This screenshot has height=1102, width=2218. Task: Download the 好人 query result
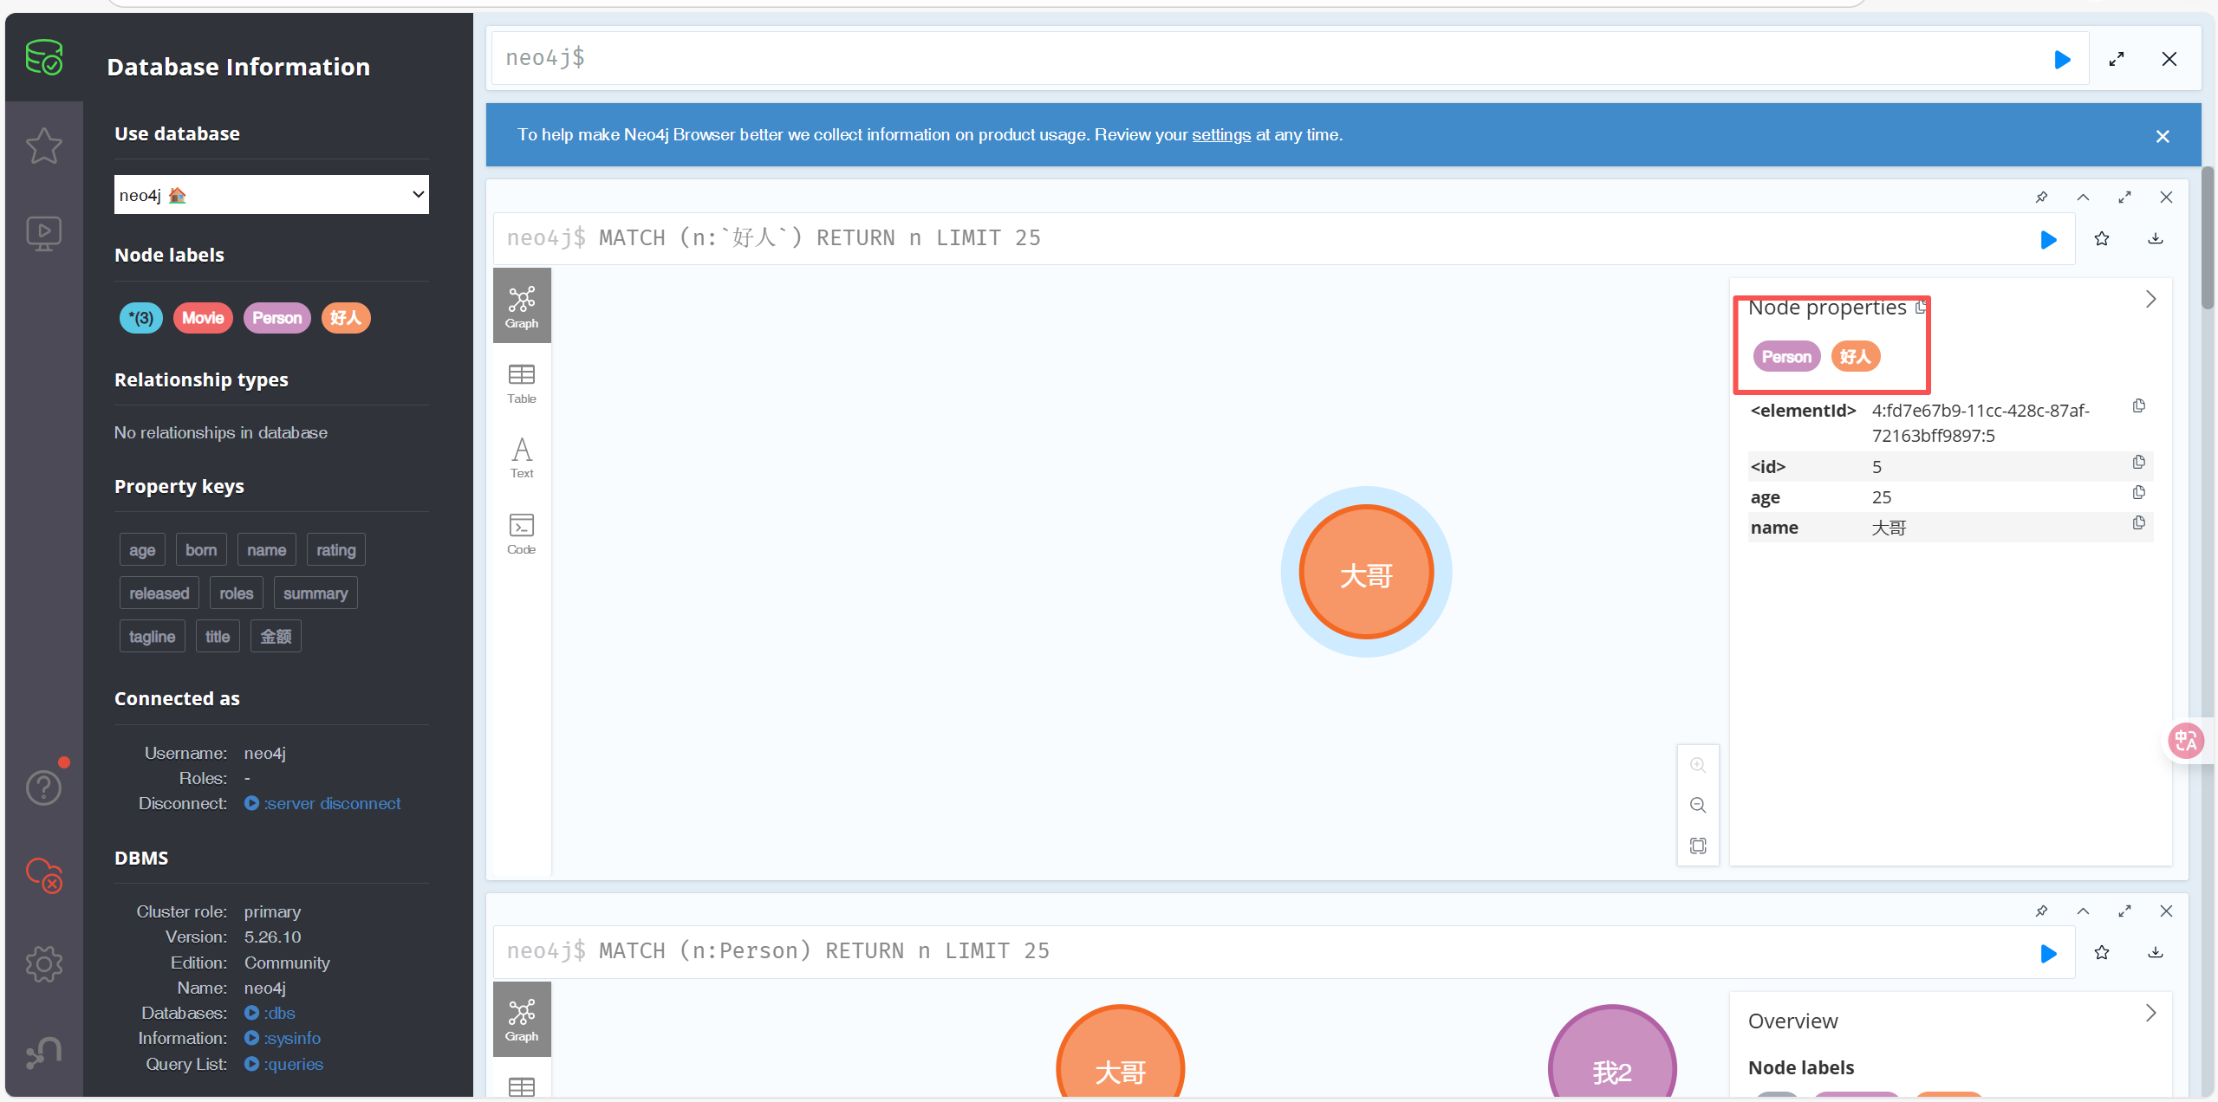pyautogui.click(x=2155, y=239)
